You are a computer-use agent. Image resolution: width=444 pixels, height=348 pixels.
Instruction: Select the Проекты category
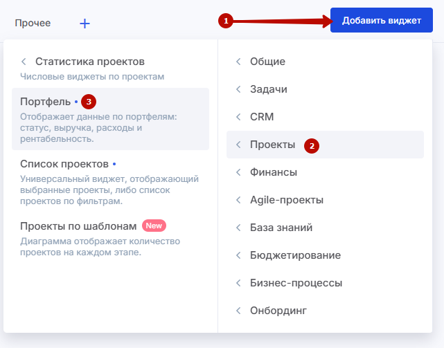[x=272, y=145]
